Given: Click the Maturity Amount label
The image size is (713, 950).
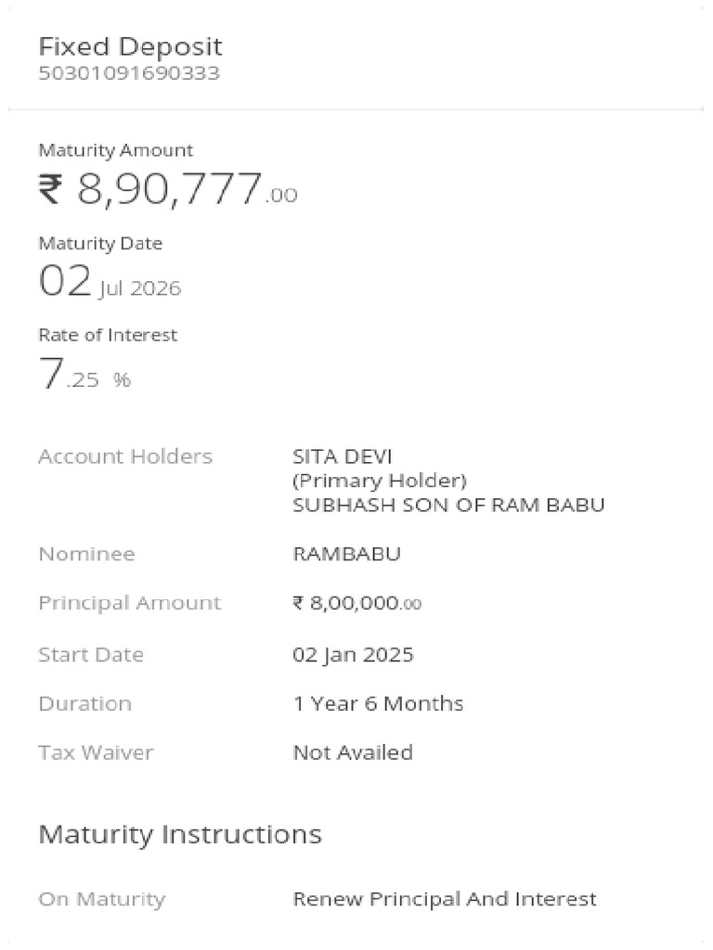Looking at the screenshot, I should click(115, 150).
